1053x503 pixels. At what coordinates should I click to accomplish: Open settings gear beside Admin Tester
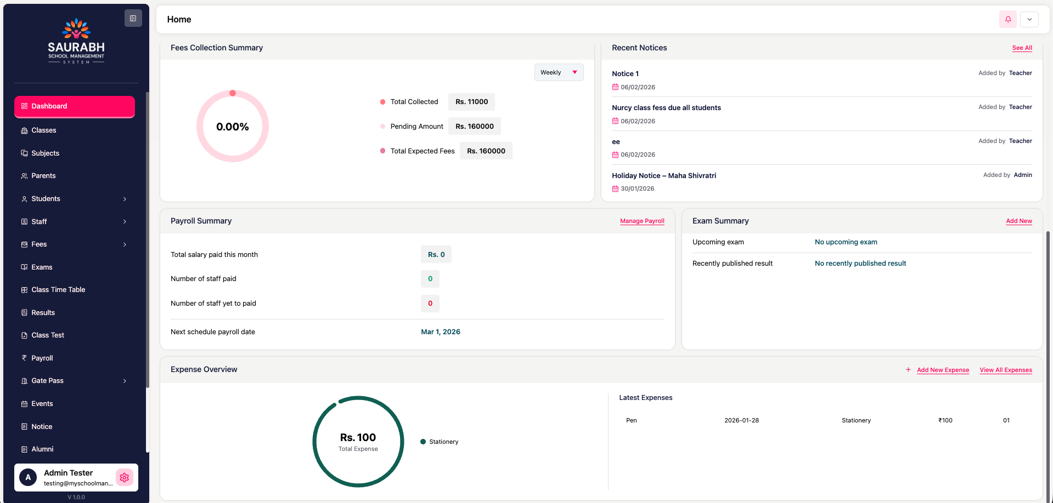[125, 477]
